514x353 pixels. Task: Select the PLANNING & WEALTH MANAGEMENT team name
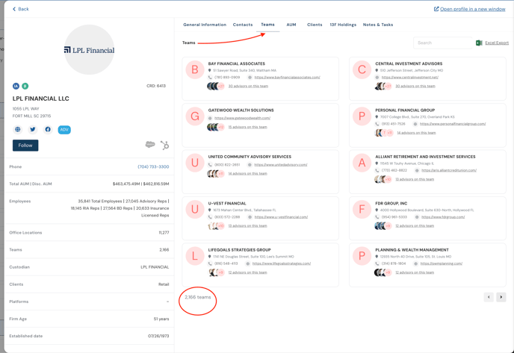click(412, 250)
